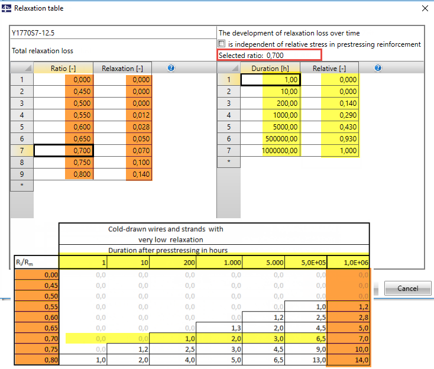The height and width of the screenshot is (369, 434).
Task: Close the Relaxation table dialog
Action: coord(425,8)
